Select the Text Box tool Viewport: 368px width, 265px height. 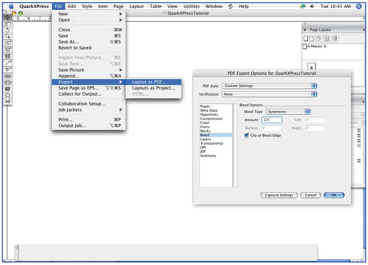click(x=8, y=43)
